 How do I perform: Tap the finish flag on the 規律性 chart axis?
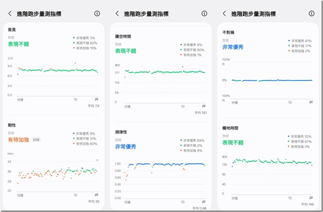(204, 202)
